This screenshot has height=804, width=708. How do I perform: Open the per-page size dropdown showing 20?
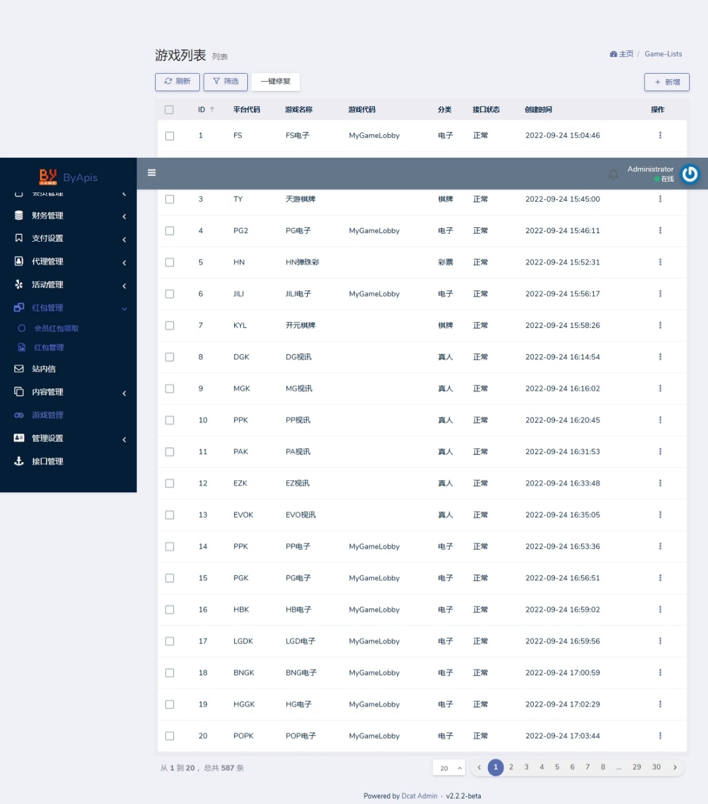point(449,768)
